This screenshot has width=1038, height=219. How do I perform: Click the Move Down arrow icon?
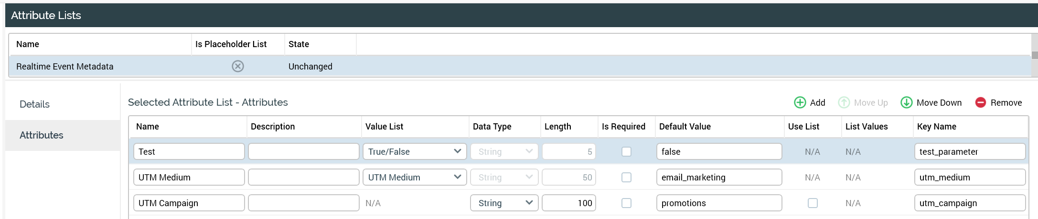coord(906,102)
